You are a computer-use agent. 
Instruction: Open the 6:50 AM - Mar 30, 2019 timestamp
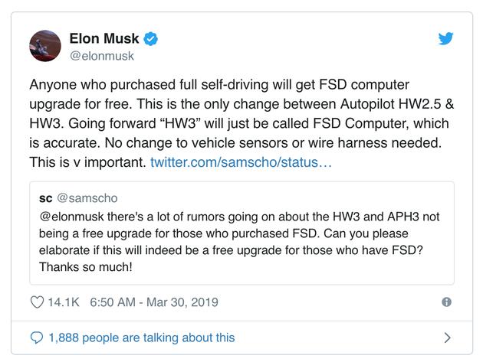point(154,302)
